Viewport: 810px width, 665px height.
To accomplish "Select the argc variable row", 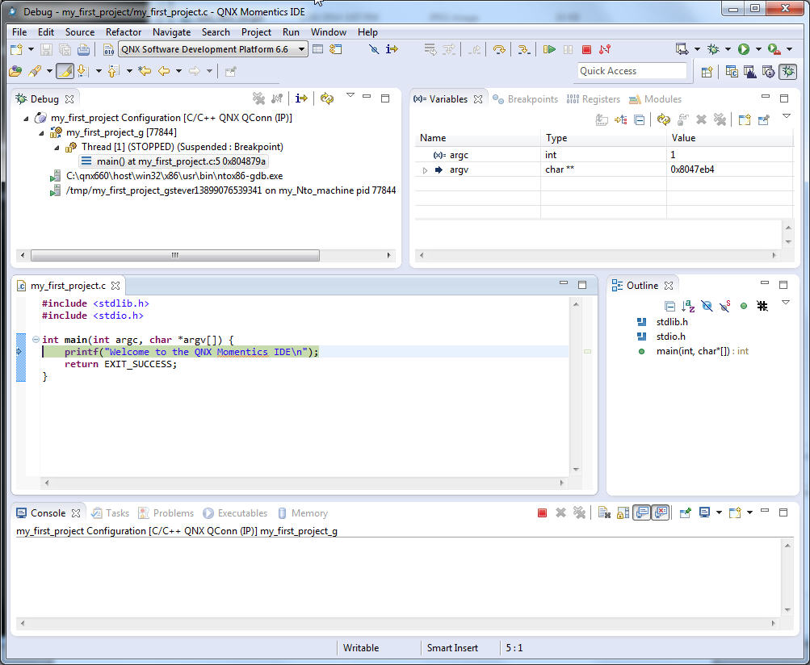I will tap(604, 154).
